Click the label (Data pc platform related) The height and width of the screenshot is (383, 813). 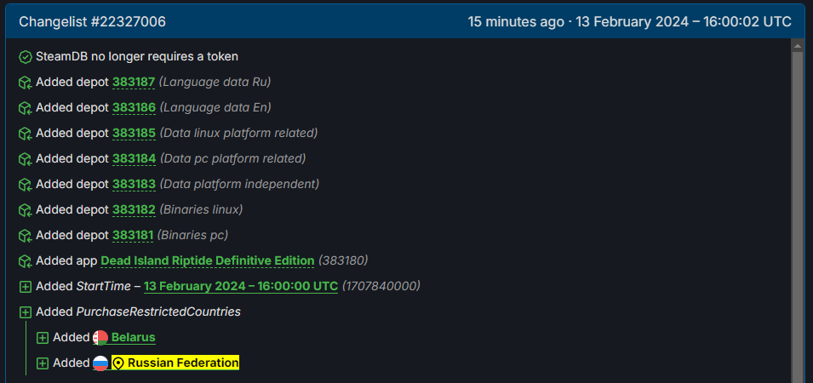pyautogui.click(x=232, y=158)
